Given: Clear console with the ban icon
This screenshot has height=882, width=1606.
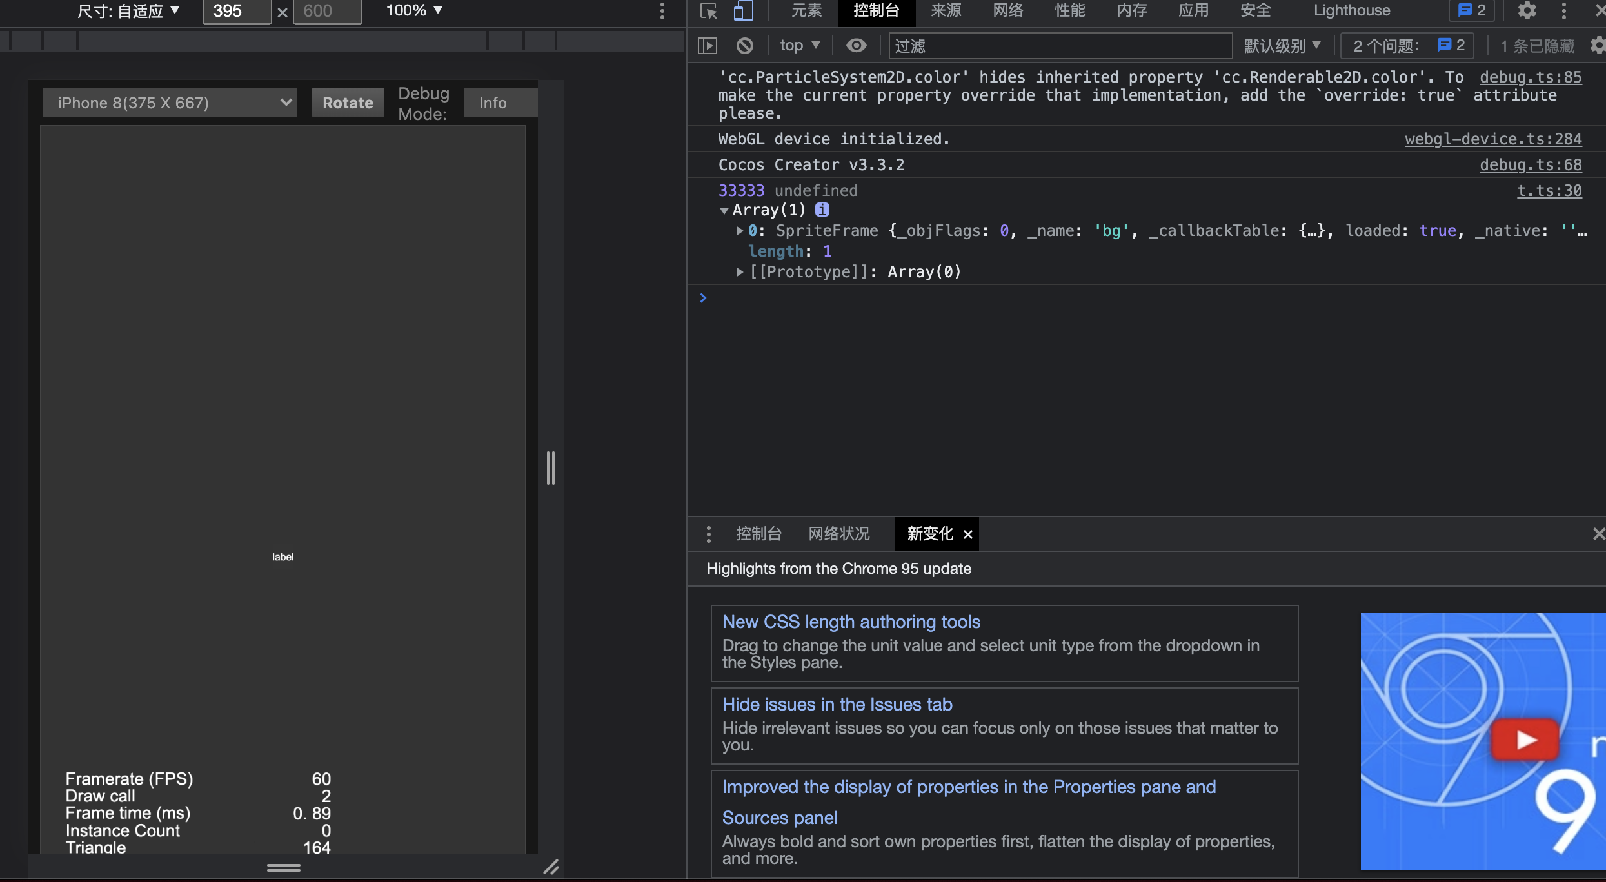Looking at the screenshot, I should (745, 46).
